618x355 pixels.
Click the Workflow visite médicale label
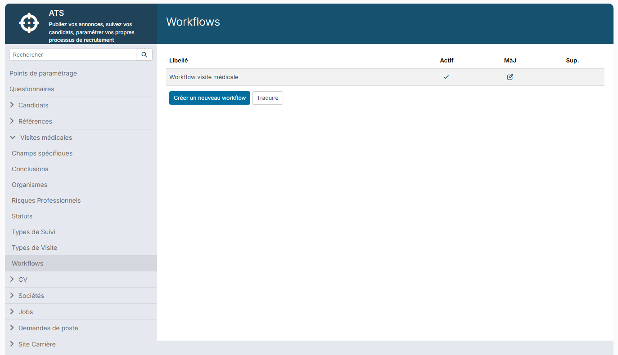tap(204, 77)
